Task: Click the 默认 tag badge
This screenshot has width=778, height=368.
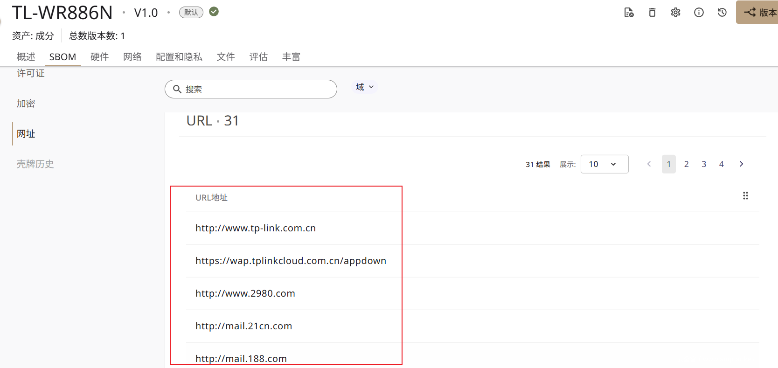Action: 191,13
